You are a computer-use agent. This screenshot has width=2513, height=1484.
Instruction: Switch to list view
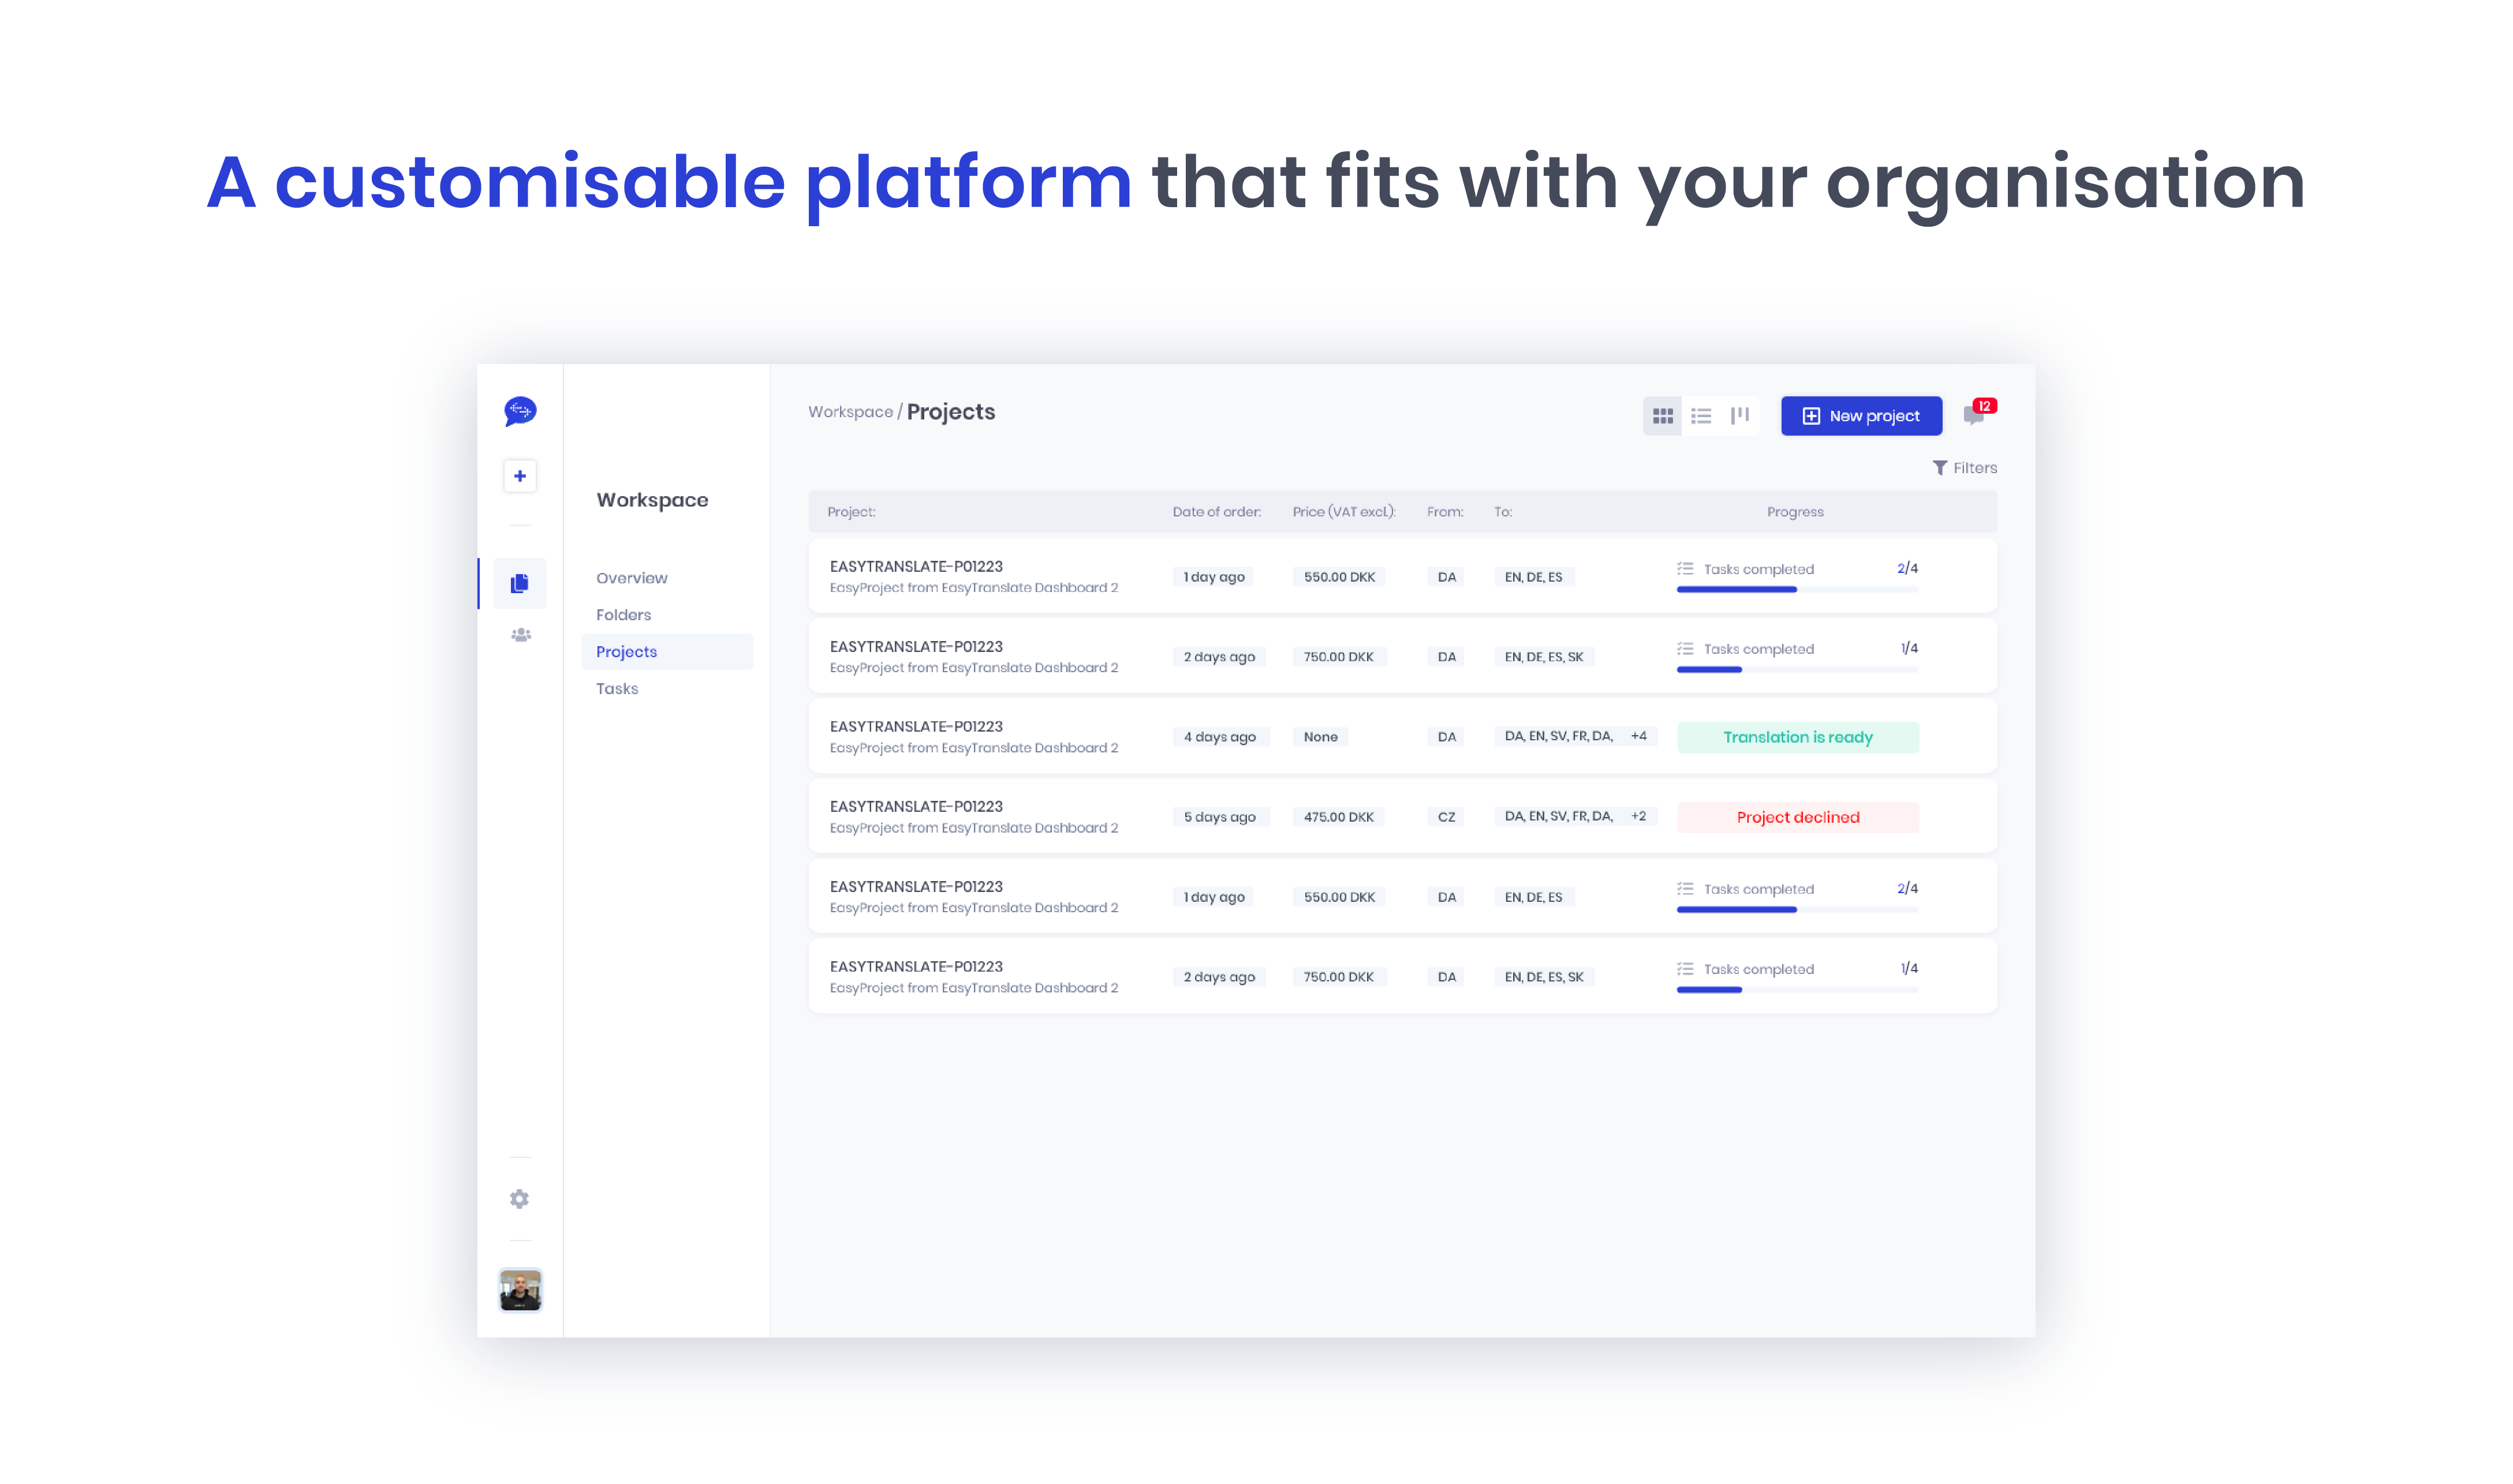pos(1701,416)
